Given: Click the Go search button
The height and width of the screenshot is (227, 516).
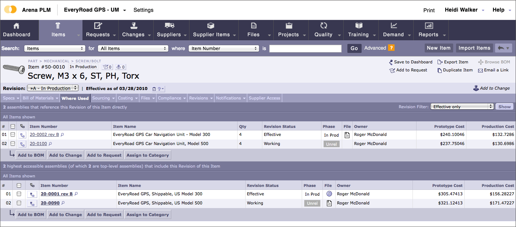Looking at the screenshot, I should coord(354,48).
